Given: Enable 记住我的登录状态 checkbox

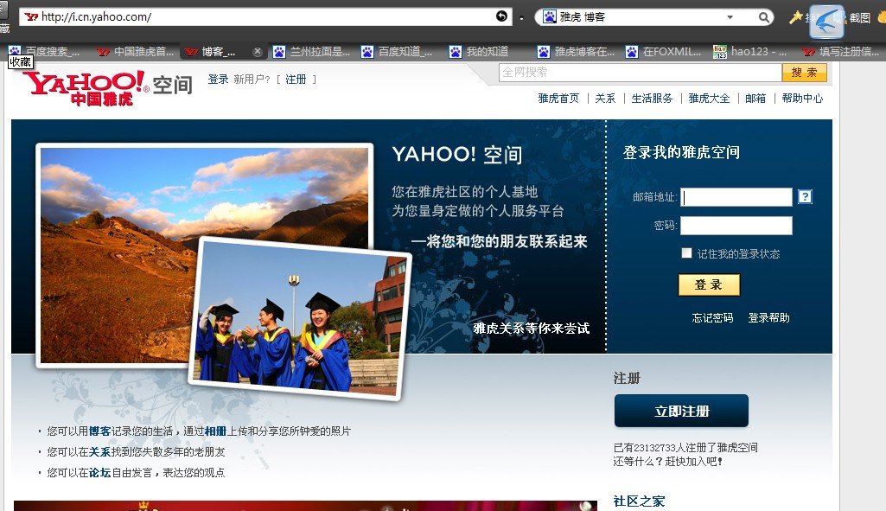Looking at the screenshot, I should pos(686,252).
